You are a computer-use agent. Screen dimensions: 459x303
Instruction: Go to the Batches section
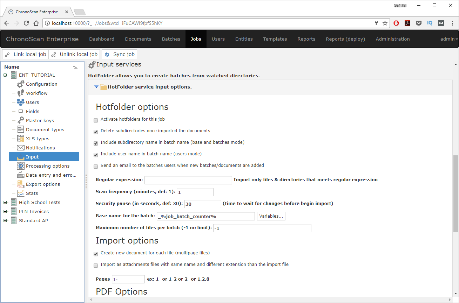pos(171,39)
